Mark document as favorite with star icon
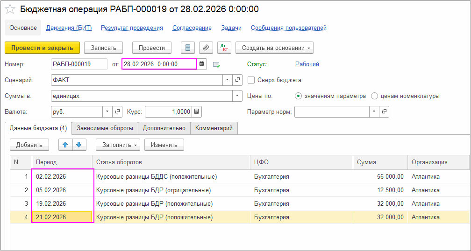Viewport: 471px width, 251px height. coord(10,9)
